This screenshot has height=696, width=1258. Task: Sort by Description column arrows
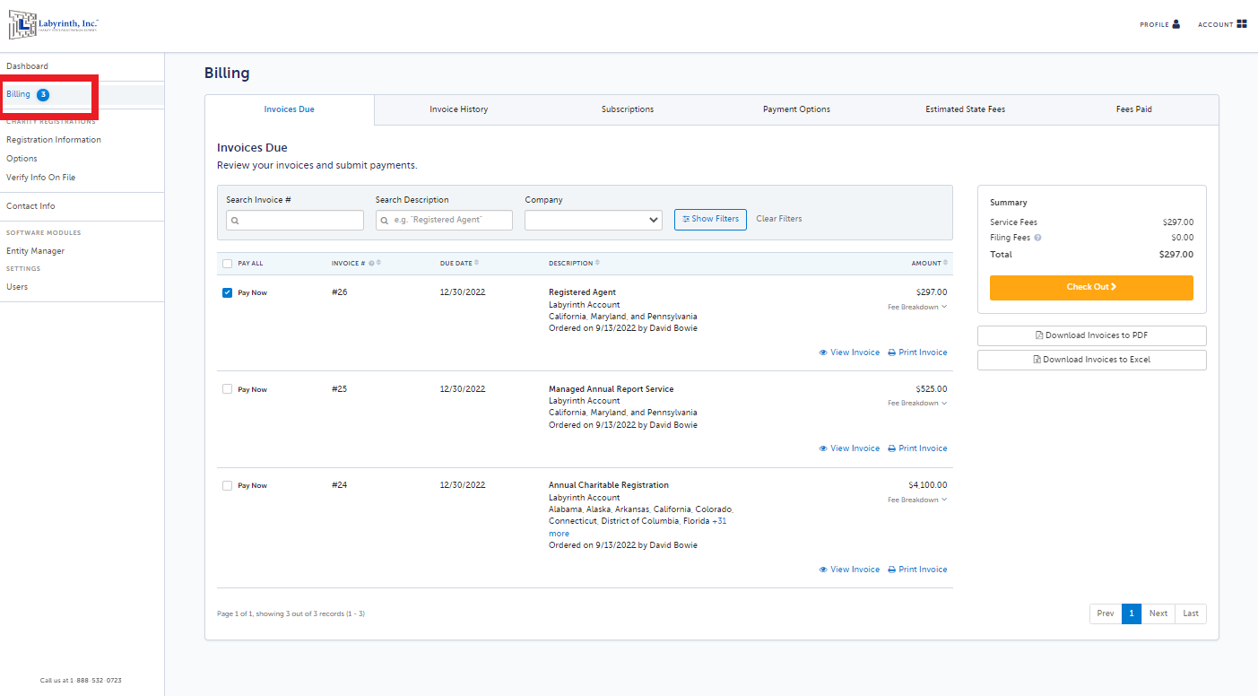[x=597, y=263]
